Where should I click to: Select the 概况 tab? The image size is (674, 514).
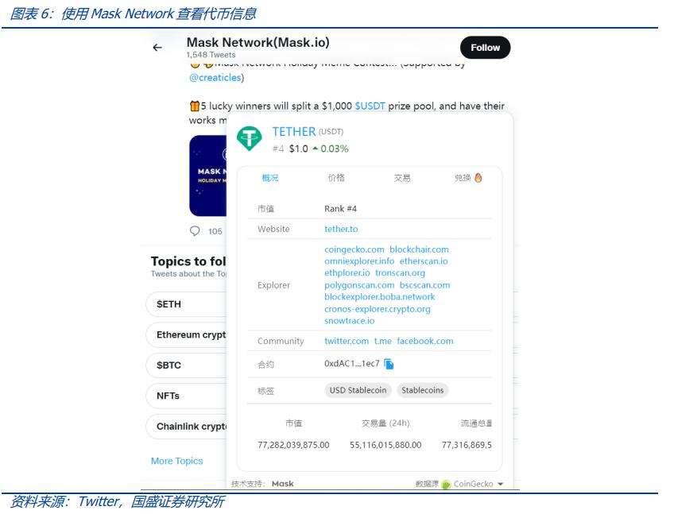tap(270, 178)
